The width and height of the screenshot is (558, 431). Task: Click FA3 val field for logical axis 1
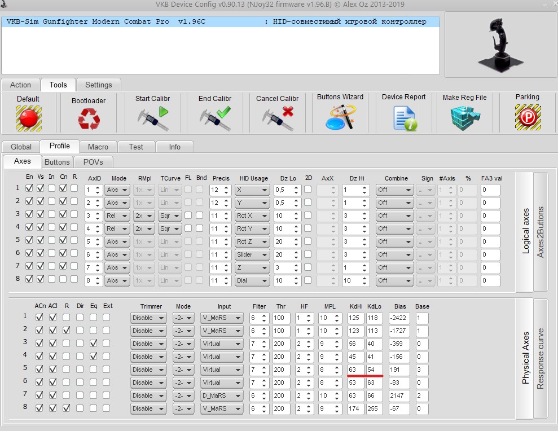pyautogui.click(x=490, y=190)
